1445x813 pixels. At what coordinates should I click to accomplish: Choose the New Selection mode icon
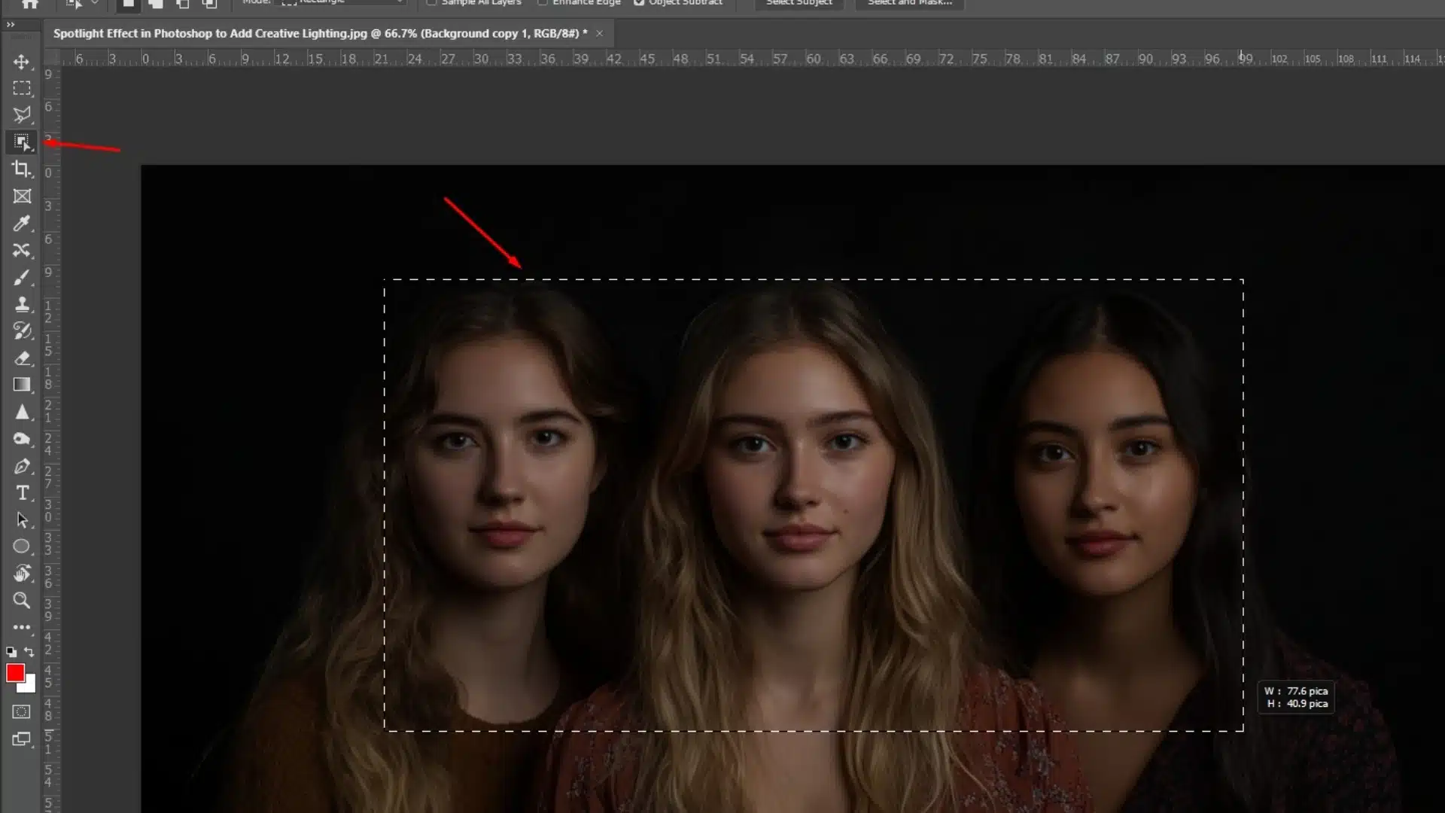tap(128, 4)
